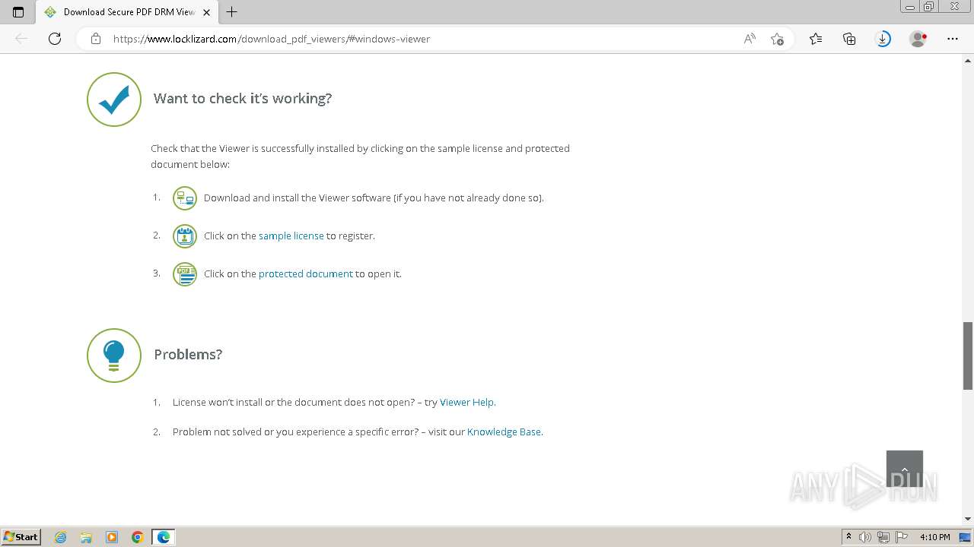Go back to previous page
Screen dimensions: 974x547
tap(21, 39)
